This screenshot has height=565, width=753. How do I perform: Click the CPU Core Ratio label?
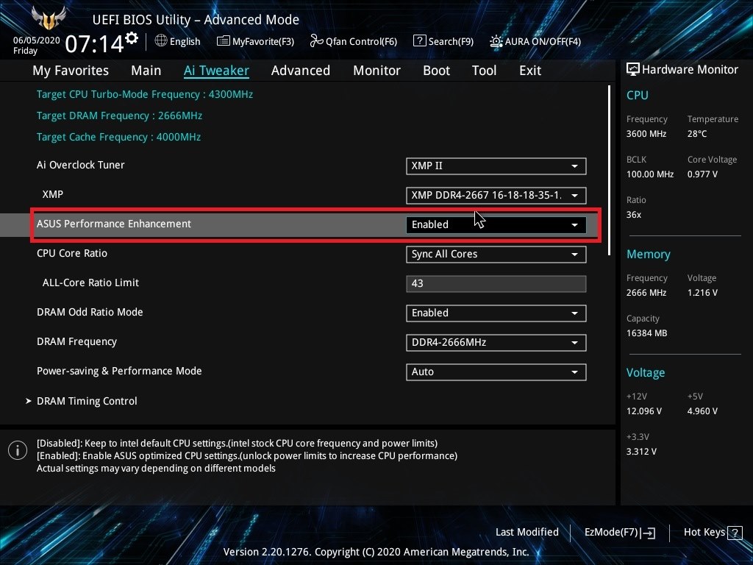pos(72,253)
